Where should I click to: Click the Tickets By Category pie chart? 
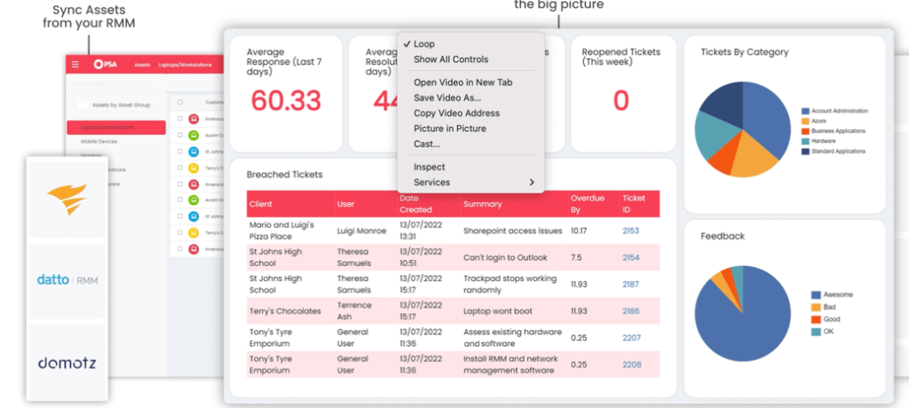[743, 129]
